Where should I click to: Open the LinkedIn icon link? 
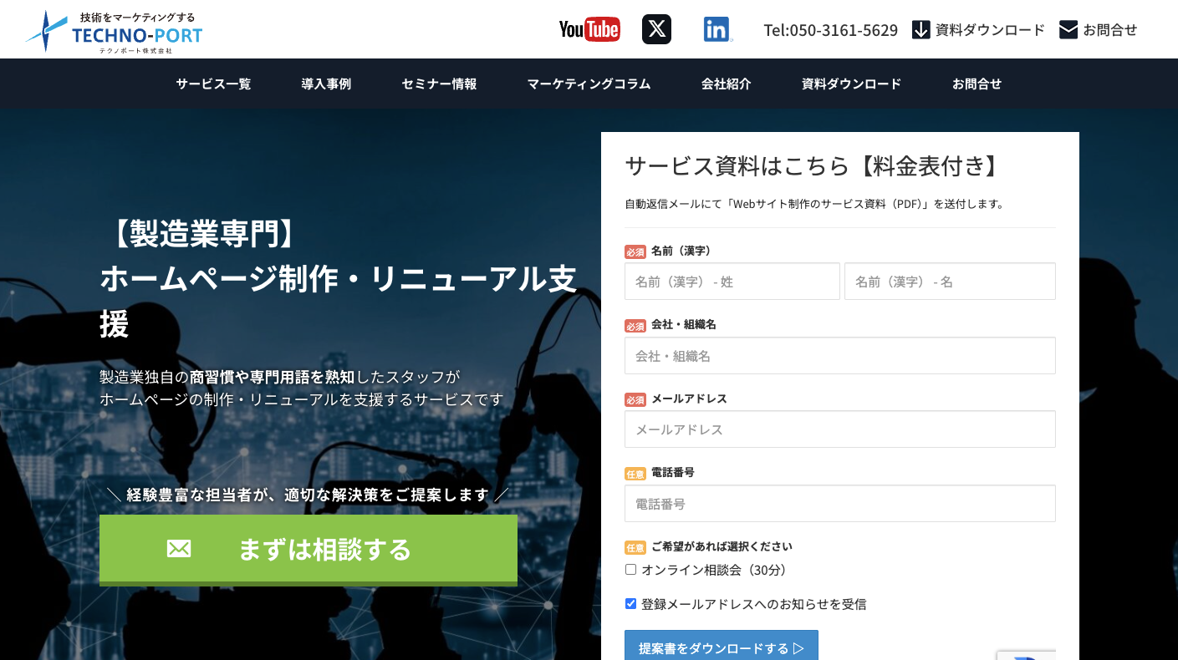(716, 29)
